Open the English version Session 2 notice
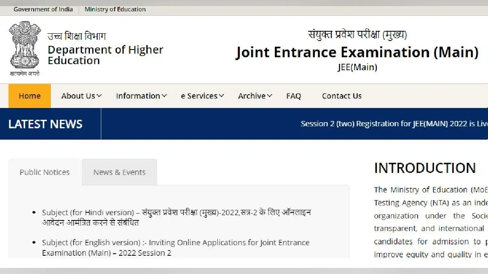The height and width of the screenshot is (274, 488). tap(176, 248)
